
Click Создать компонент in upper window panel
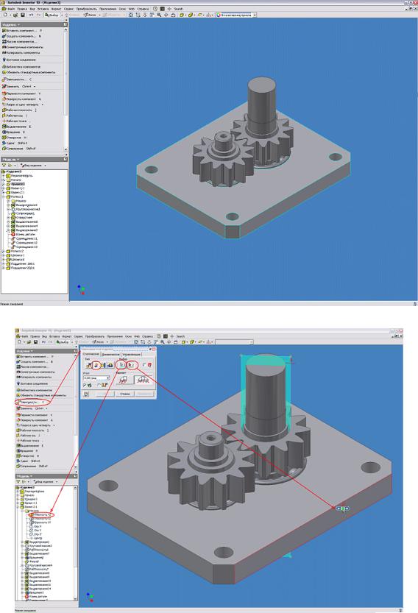21,36
